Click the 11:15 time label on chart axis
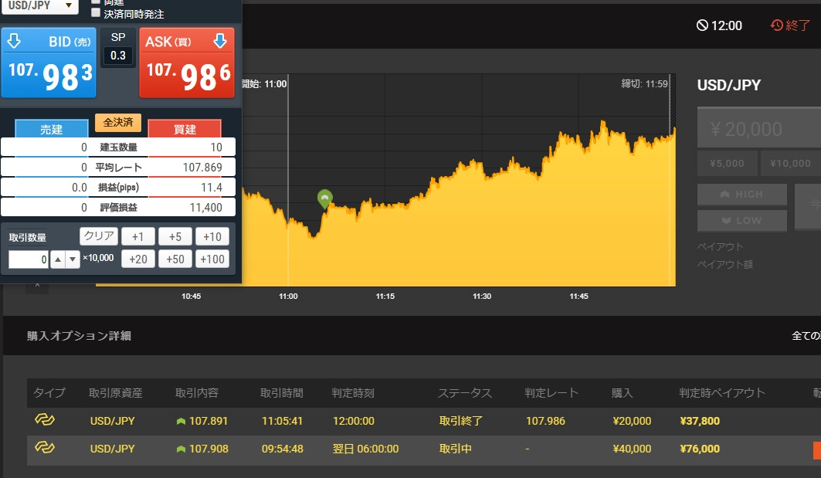The height and width of the screenshot is (478, 821). tap(385, 297)
